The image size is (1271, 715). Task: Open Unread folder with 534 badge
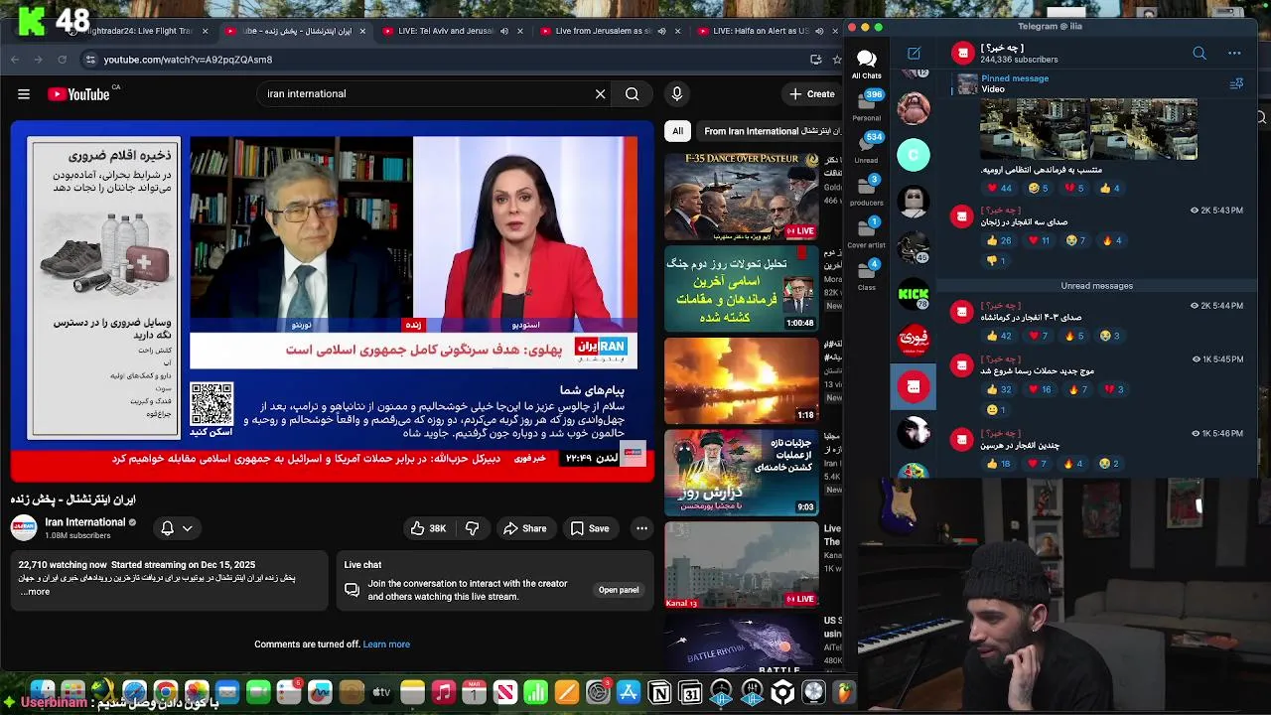tap(866, 147)
